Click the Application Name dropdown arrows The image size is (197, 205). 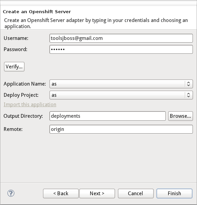(189, 84)
